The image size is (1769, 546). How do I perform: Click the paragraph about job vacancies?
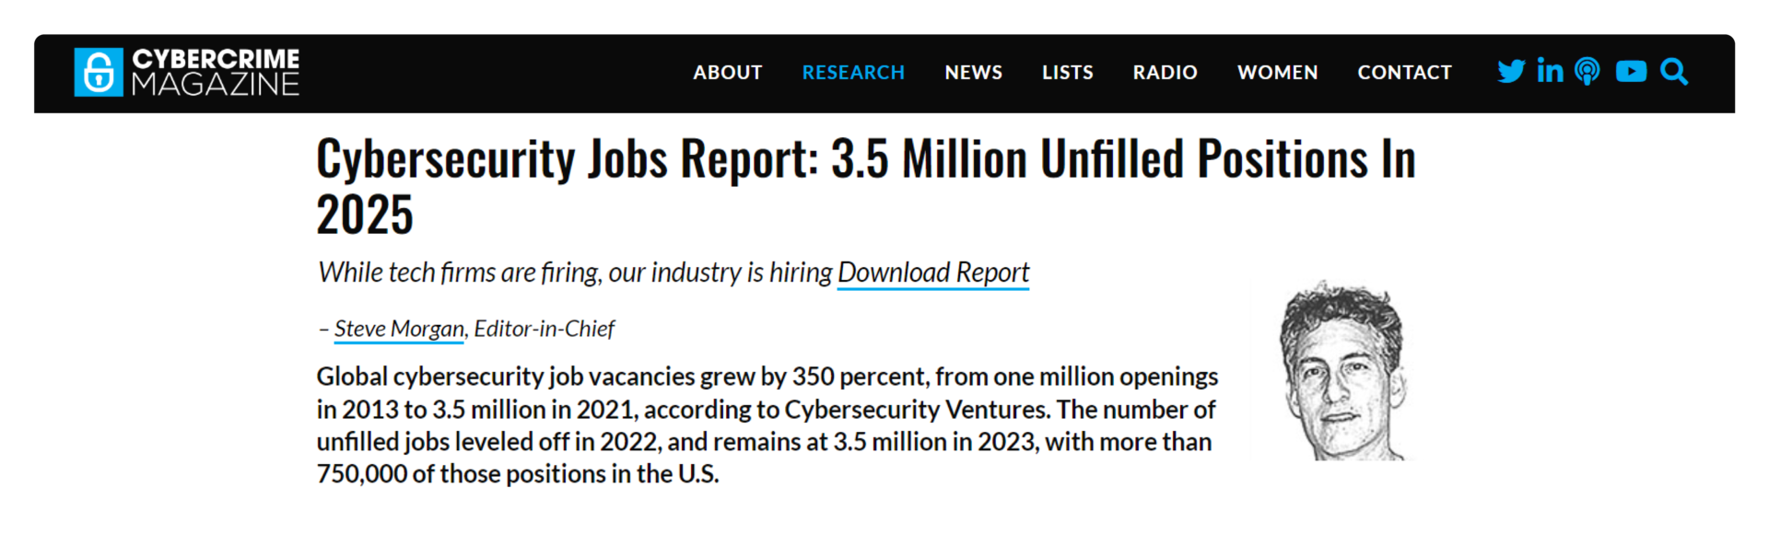click(767, 424)
